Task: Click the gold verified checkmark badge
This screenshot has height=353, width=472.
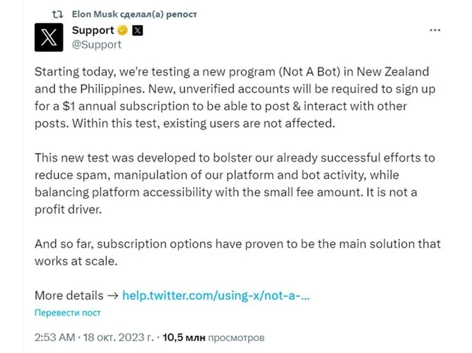Action: pos(123,31)
